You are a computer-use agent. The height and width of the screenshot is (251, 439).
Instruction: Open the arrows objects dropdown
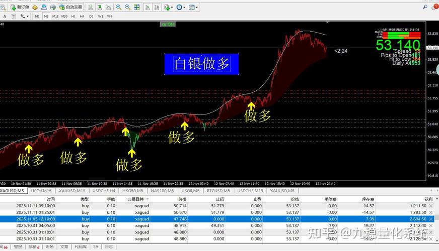point(24,17)
